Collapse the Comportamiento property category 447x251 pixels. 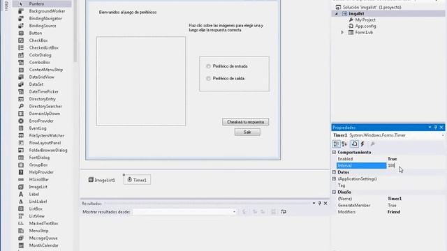[x=334, y=152]
